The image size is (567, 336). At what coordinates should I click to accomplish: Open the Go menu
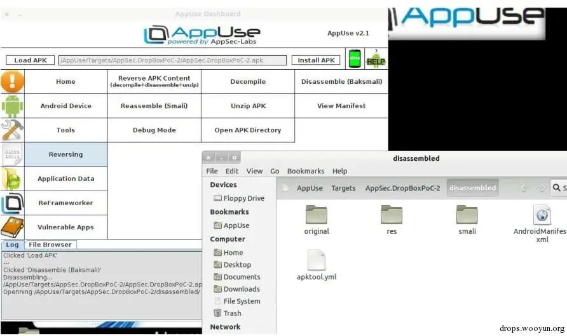275,171
